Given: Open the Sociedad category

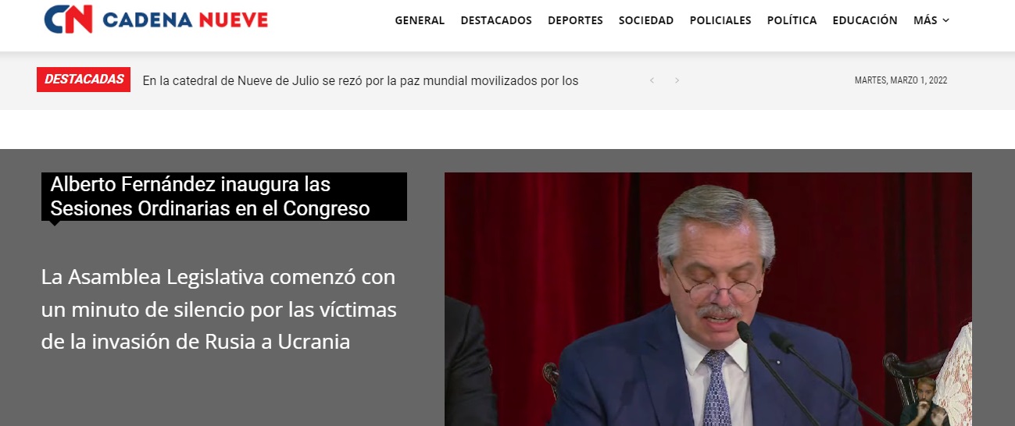Looking at the screenshot, I should pos(646,21).
